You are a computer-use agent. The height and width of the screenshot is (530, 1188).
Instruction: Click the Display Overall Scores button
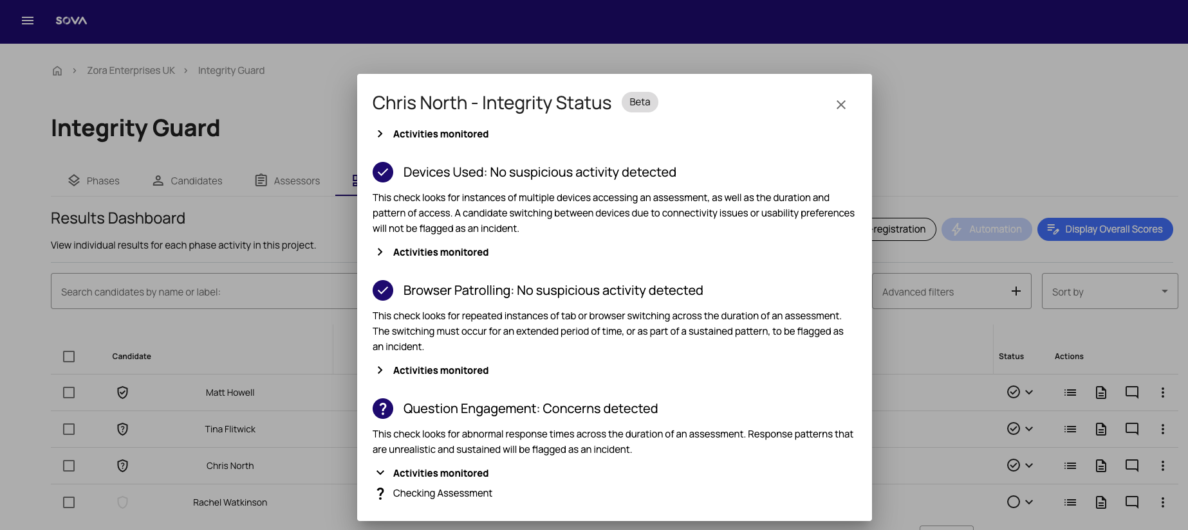point(1104,229)
